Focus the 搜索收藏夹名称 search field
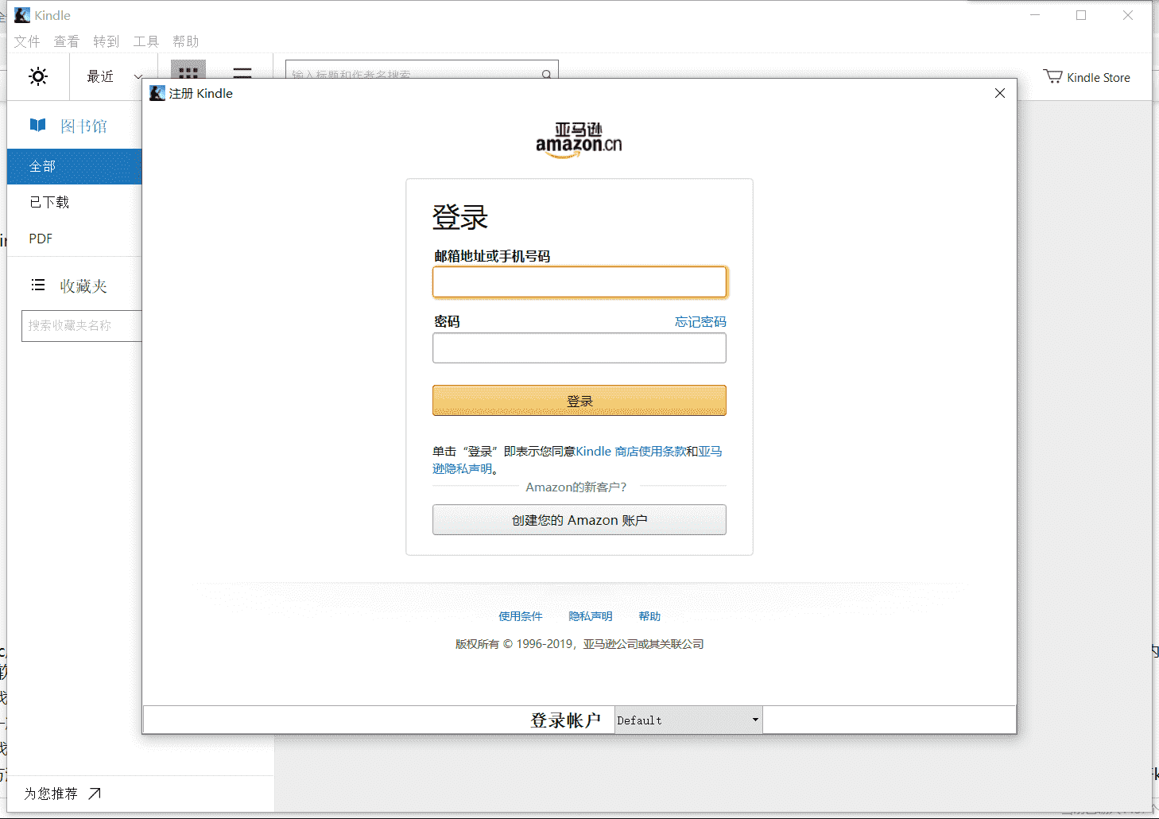Viewport: 1159px width, 819px height. (81, 326)
